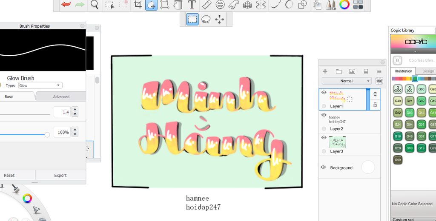Screen dimensions: 436x221
Task: Click the clear layer icon
Action: (366, 71)
